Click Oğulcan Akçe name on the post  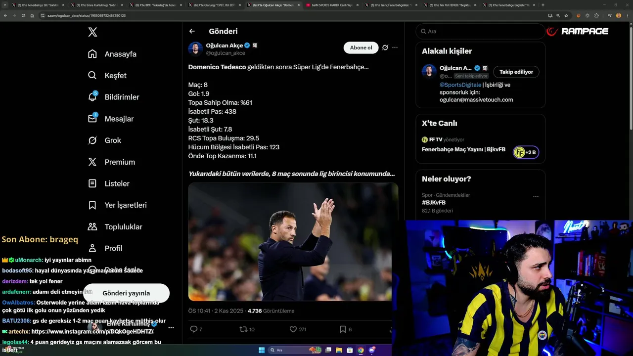tap(224, 45)
